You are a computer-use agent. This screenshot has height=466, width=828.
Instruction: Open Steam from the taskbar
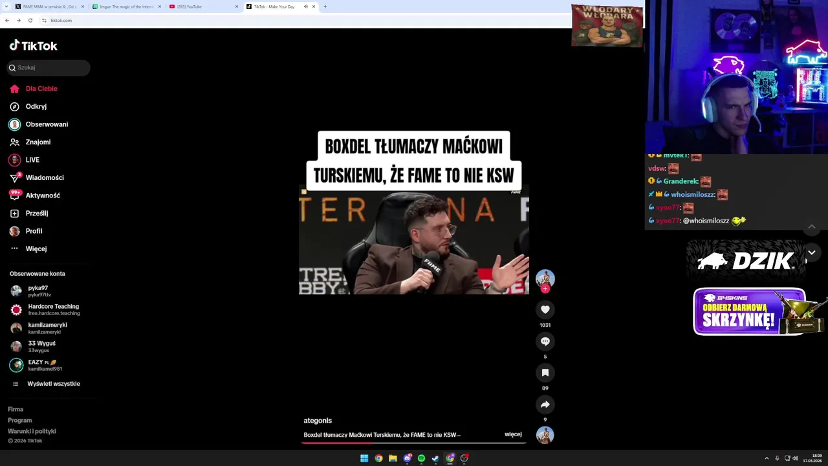coord(435,458)
